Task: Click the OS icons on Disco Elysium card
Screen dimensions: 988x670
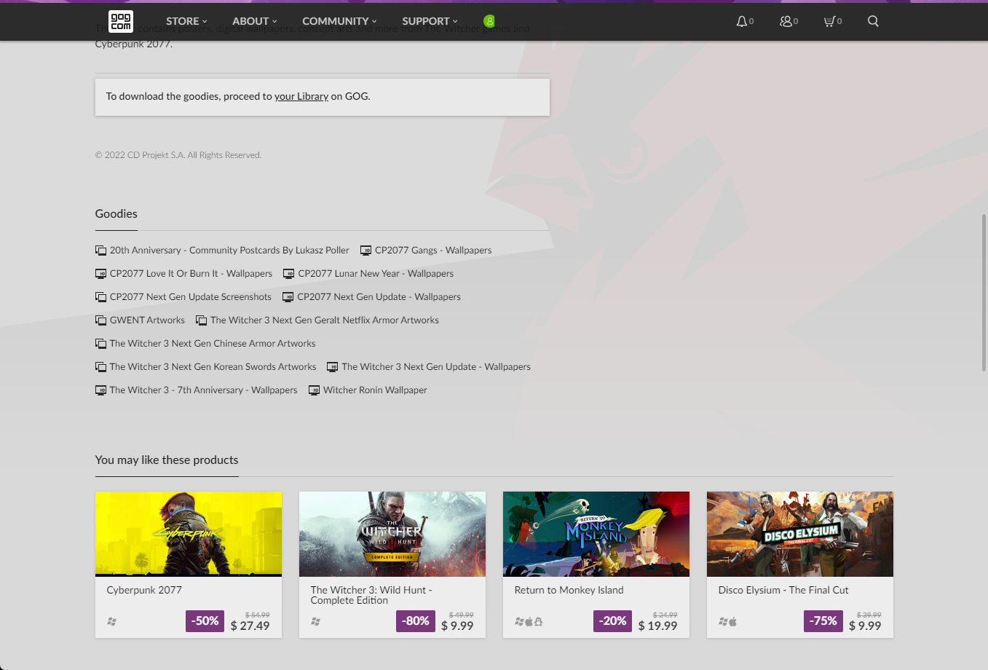Action: tap(727, 622)
